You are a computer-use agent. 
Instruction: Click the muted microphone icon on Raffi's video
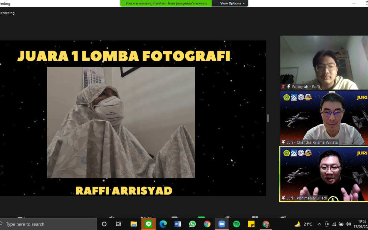tap(283, 87)
